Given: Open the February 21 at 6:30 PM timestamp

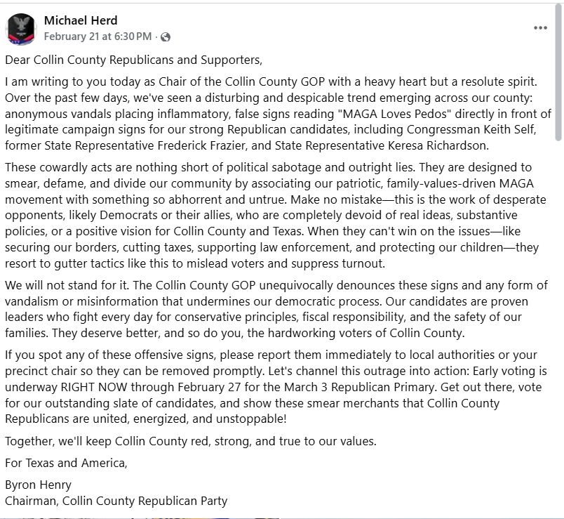Looking at the screenshot, I should pyautogui.click(x=98, y=37).
